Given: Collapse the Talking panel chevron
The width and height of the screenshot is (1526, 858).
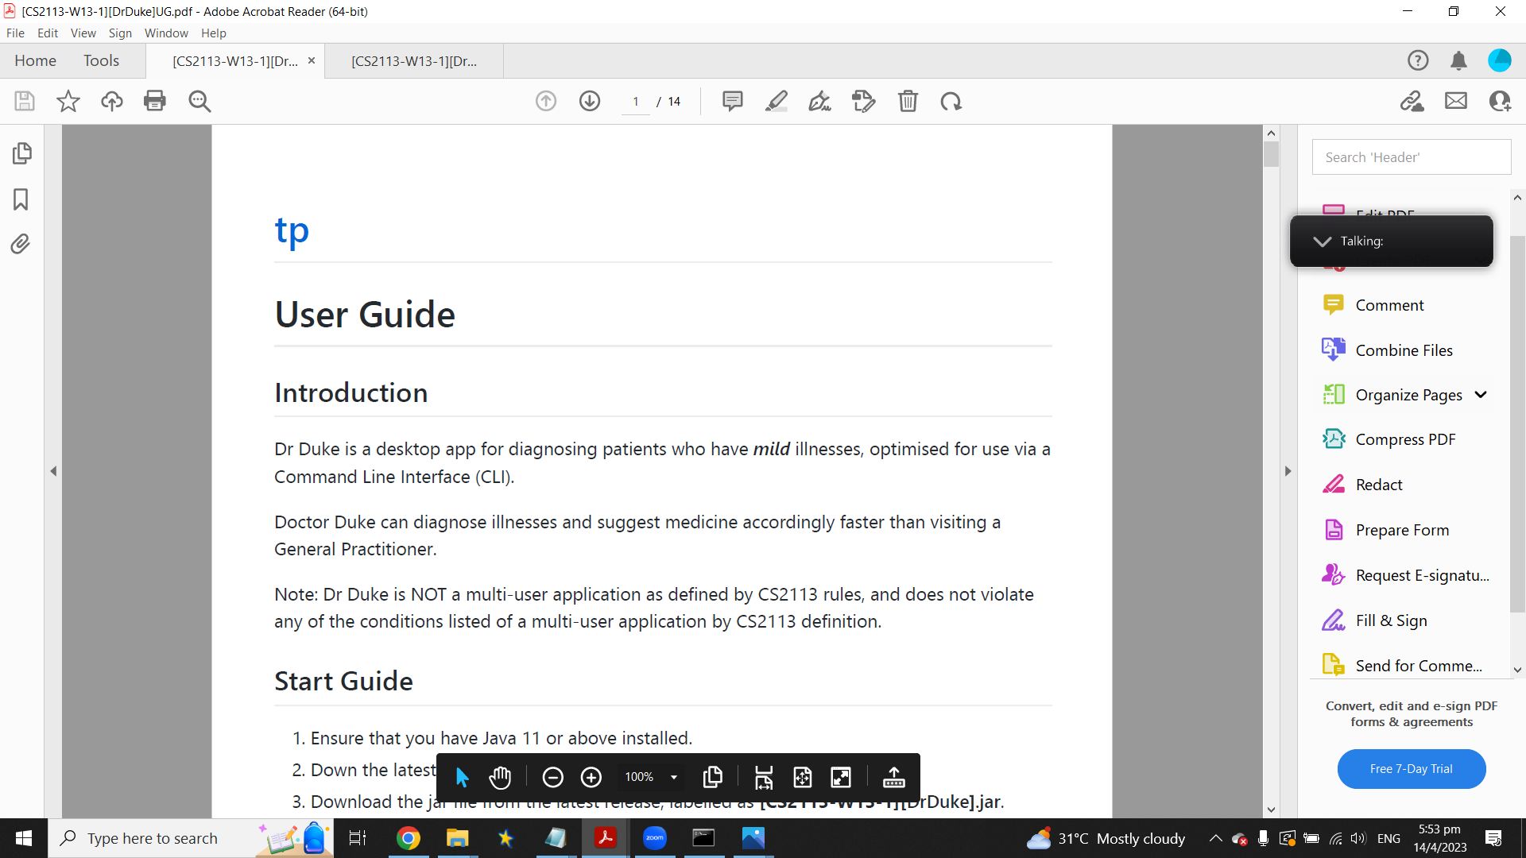Looking at the screenshot, I should [1322, 242].
